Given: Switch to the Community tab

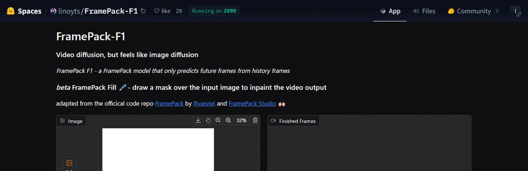Looking at the screenshot, I should (x=473, y=11).
